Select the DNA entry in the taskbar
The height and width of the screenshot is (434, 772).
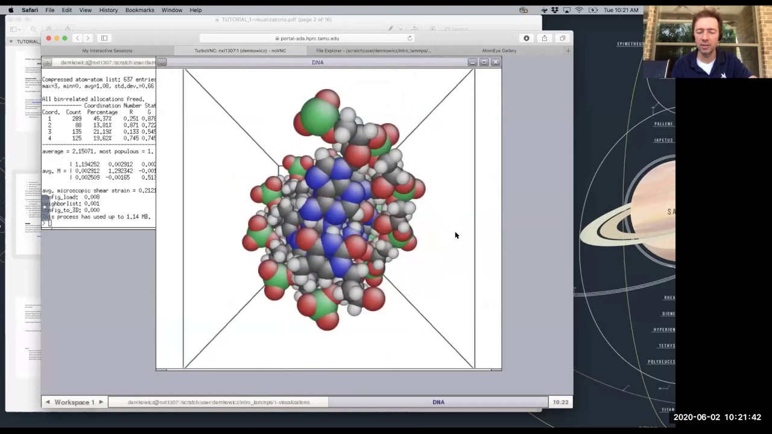pos(438,402)
